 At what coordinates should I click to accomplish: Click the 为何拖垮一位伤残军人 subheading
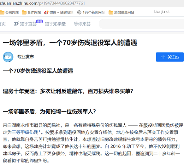coord(49,111)
